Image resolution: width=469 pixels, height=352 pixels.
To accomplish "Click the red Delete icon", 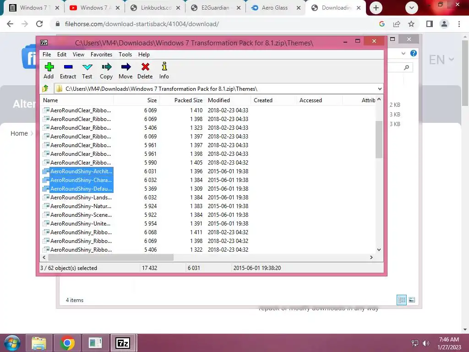I will coord(145,71).
